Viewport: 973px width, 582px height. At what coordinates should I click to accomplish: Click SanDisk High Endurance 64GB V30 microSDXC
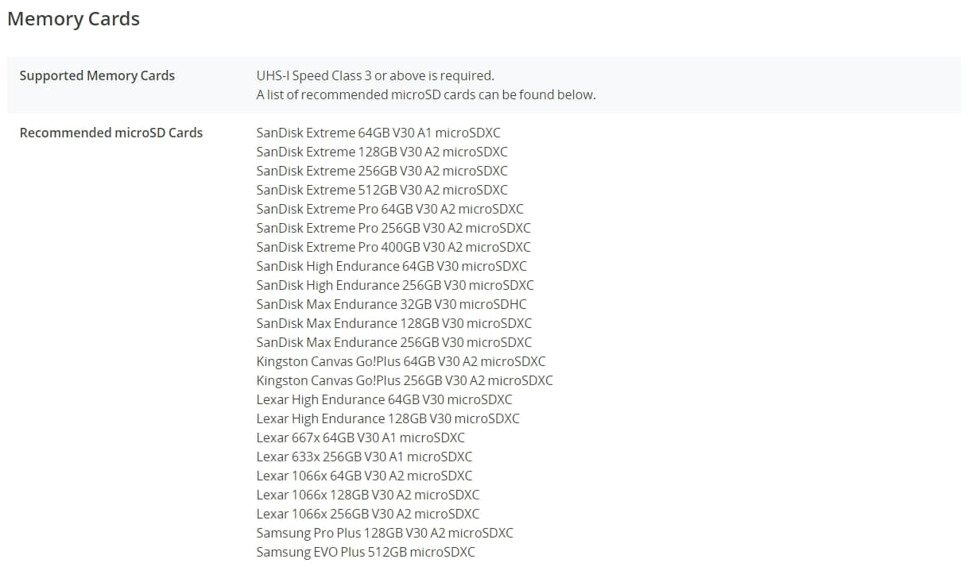tap(392, 266)
